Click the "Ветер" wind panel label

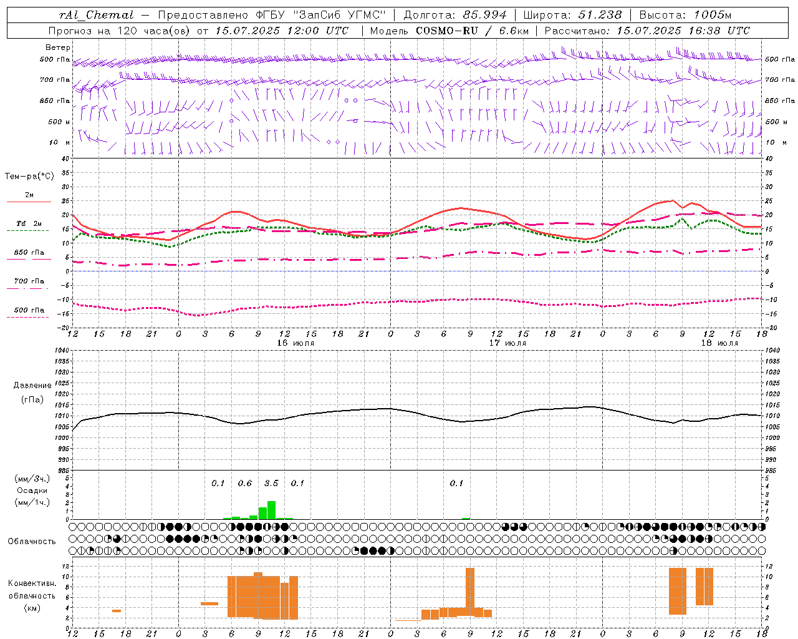(58, 47)
